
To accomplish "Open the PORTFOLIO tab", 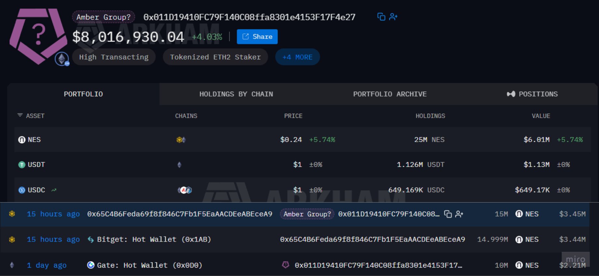I will tap(83, 94).
